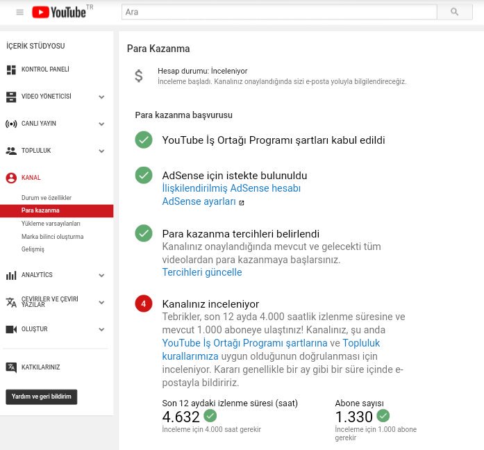484x450 pixels.
Task: Click the watch hours value 4.632
Action: pos(181,417)
